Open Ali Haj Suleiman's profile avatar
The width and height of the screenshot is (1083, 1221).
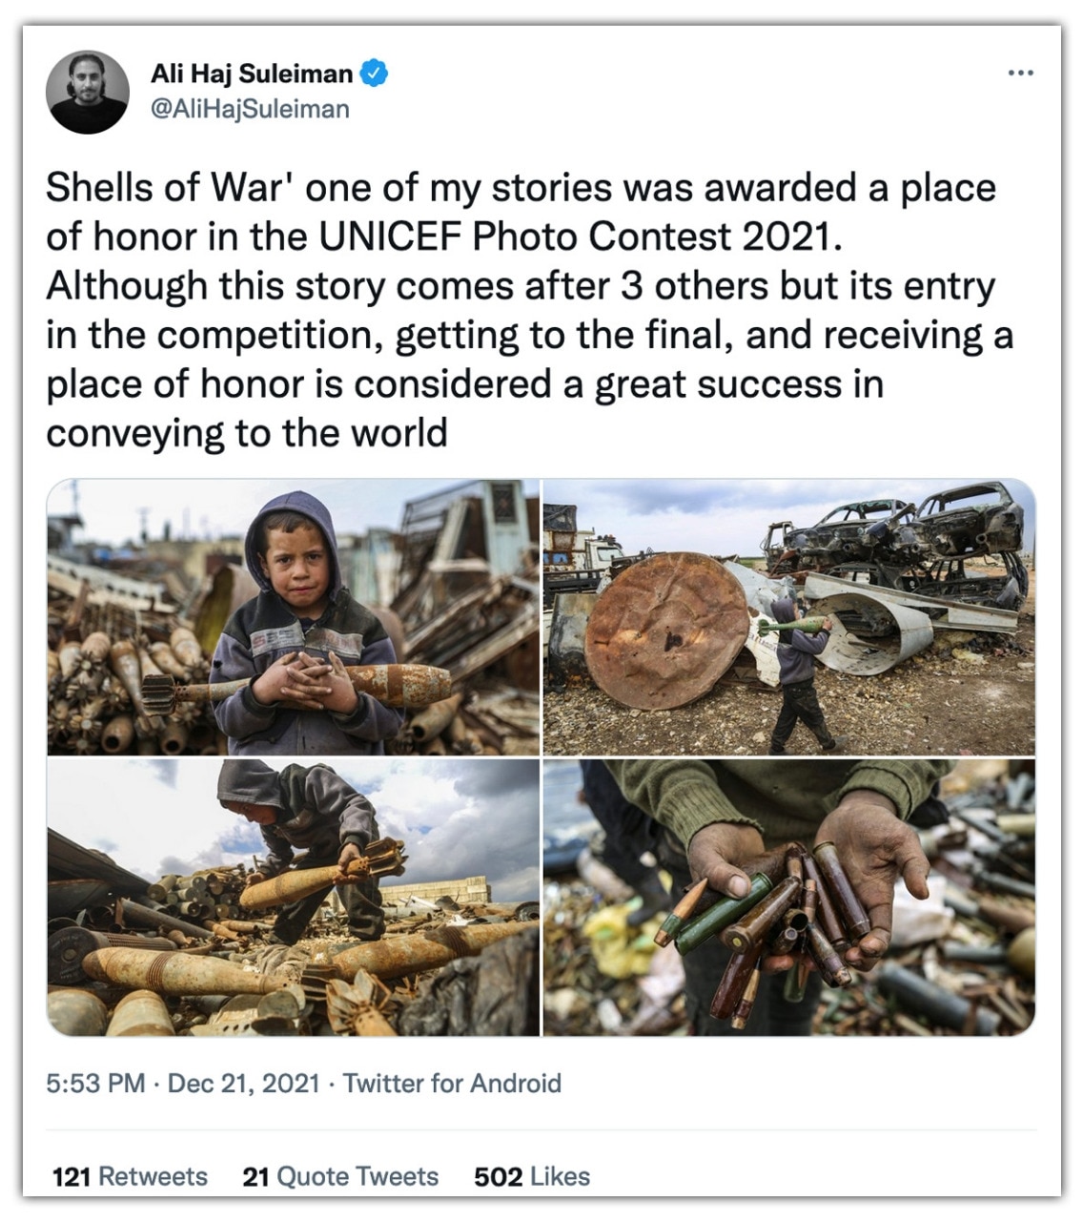(x=88, y=92)
